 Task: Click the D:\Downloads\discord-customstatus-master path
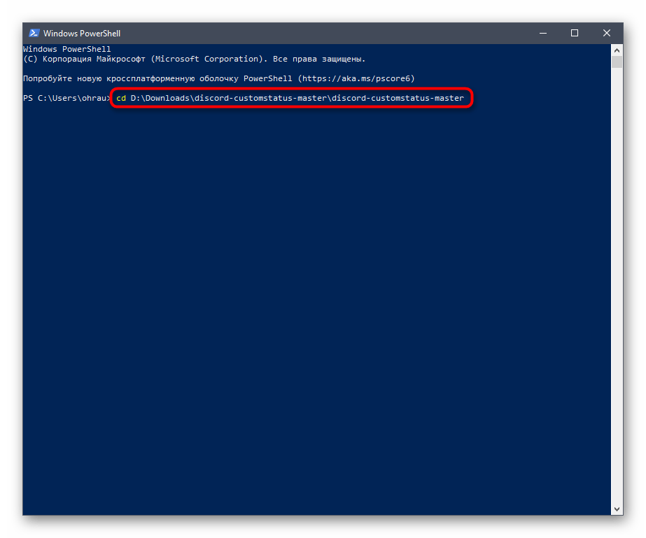[297, 98]
